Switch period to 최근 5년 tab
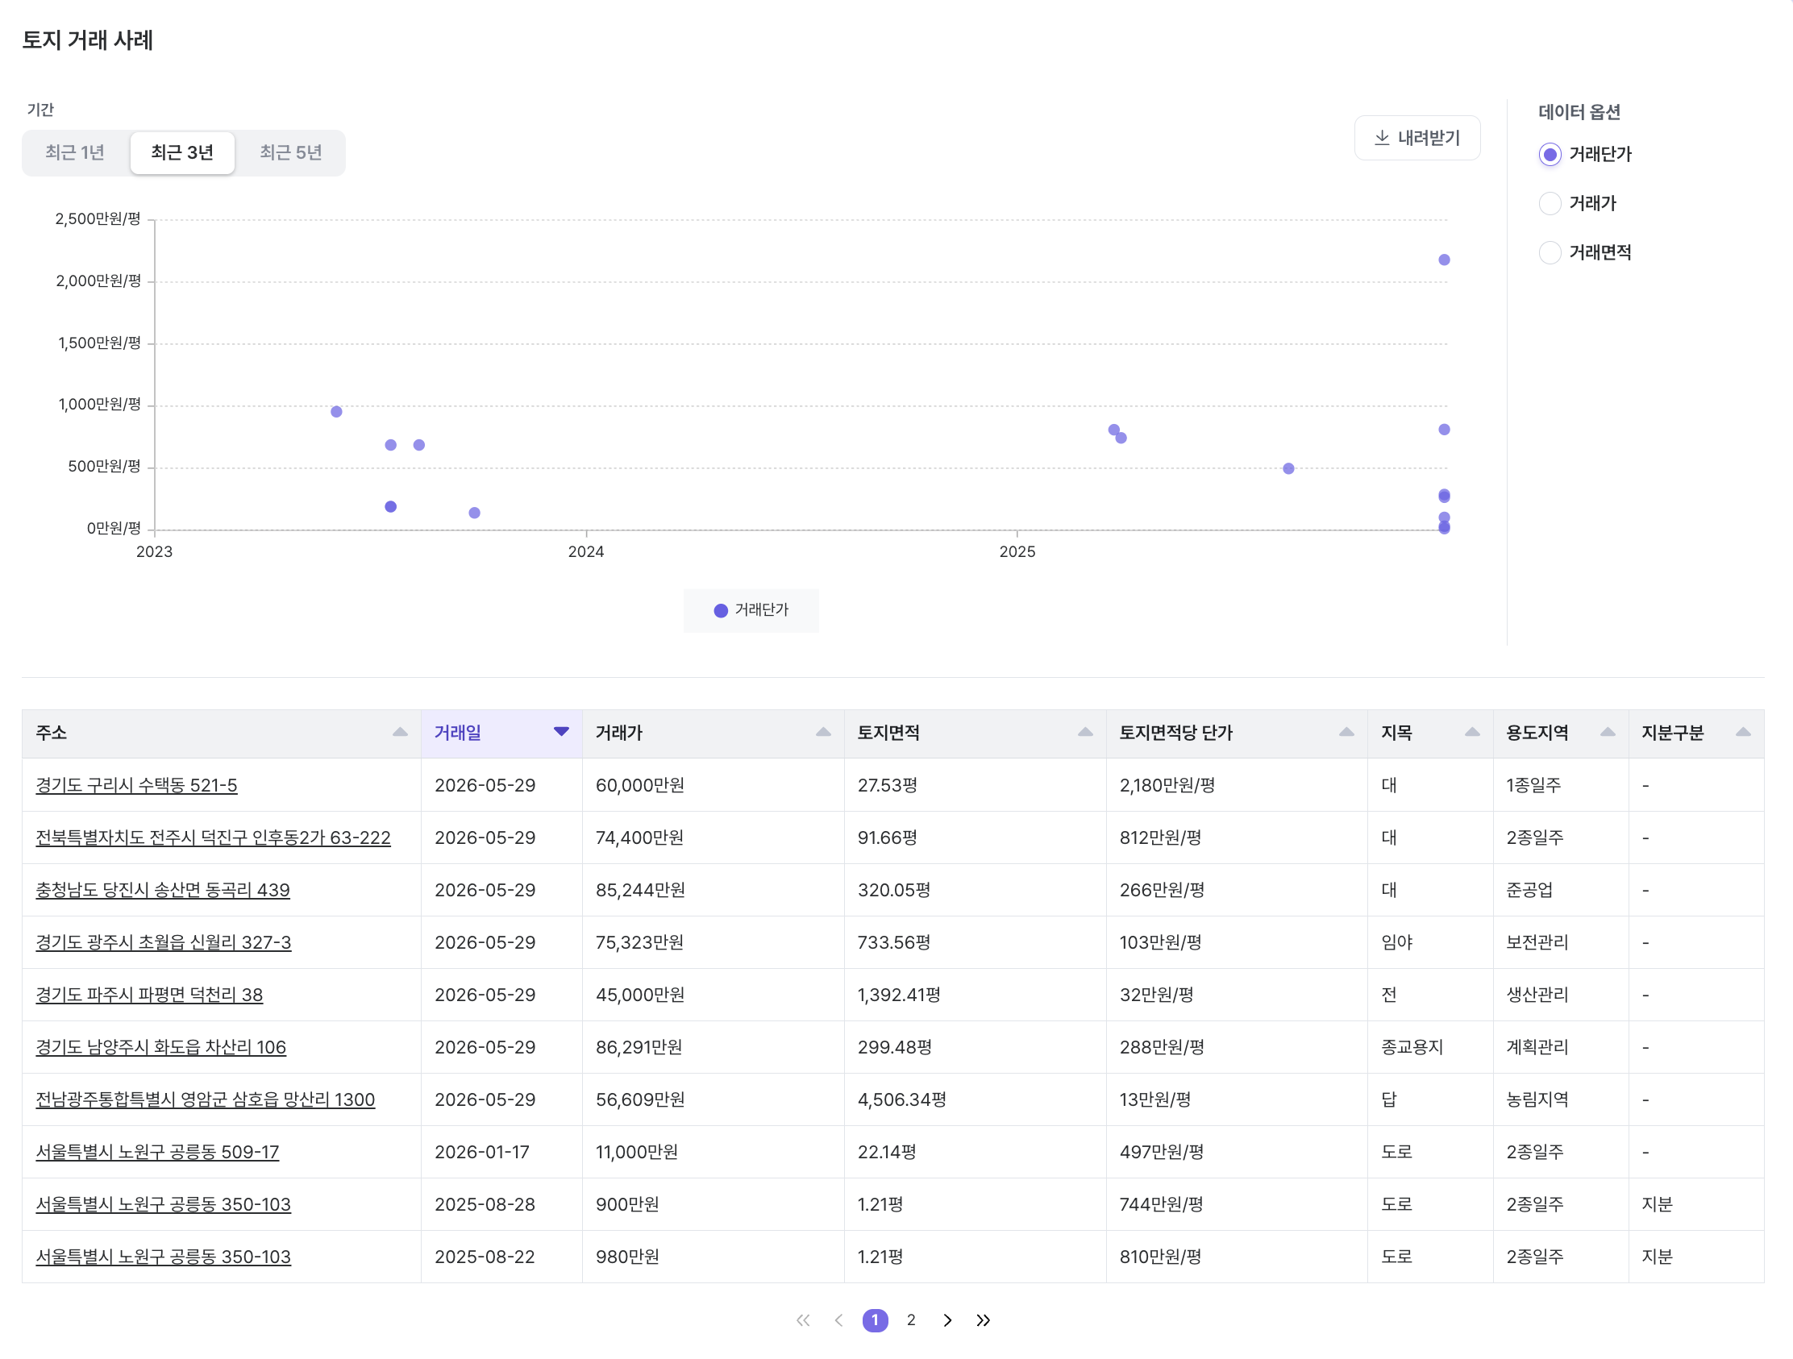The image size is (1793, 1359). pos(291,152)
